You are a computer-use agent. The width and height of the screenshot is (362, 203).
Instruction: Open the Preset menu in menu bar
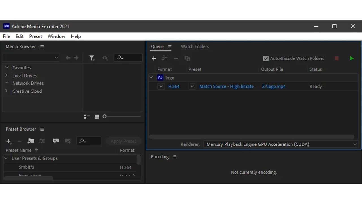[35, 36]
